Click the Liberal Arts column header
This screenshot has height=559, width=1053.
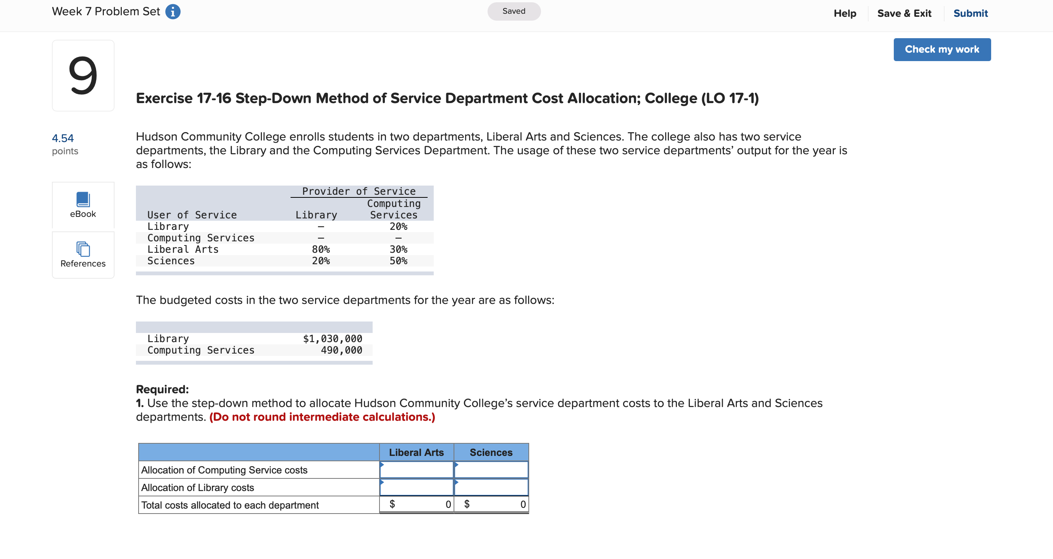pyautogui.click(x=416, y=452)
